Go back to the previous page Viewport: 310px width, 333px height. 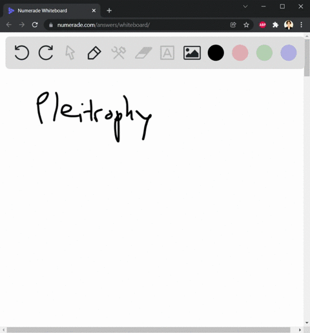coord(9,25)
